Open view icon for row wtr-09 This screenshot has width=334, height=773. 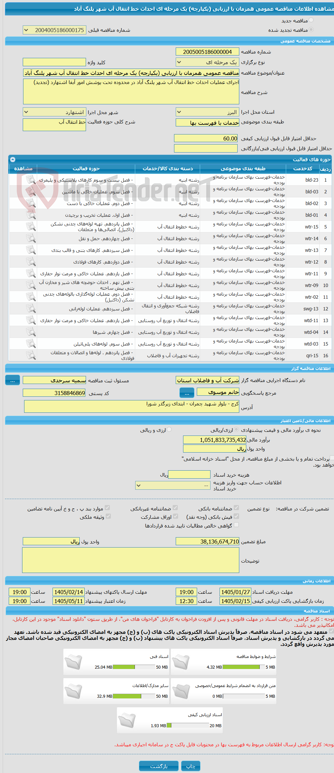(x=31, y=285)
